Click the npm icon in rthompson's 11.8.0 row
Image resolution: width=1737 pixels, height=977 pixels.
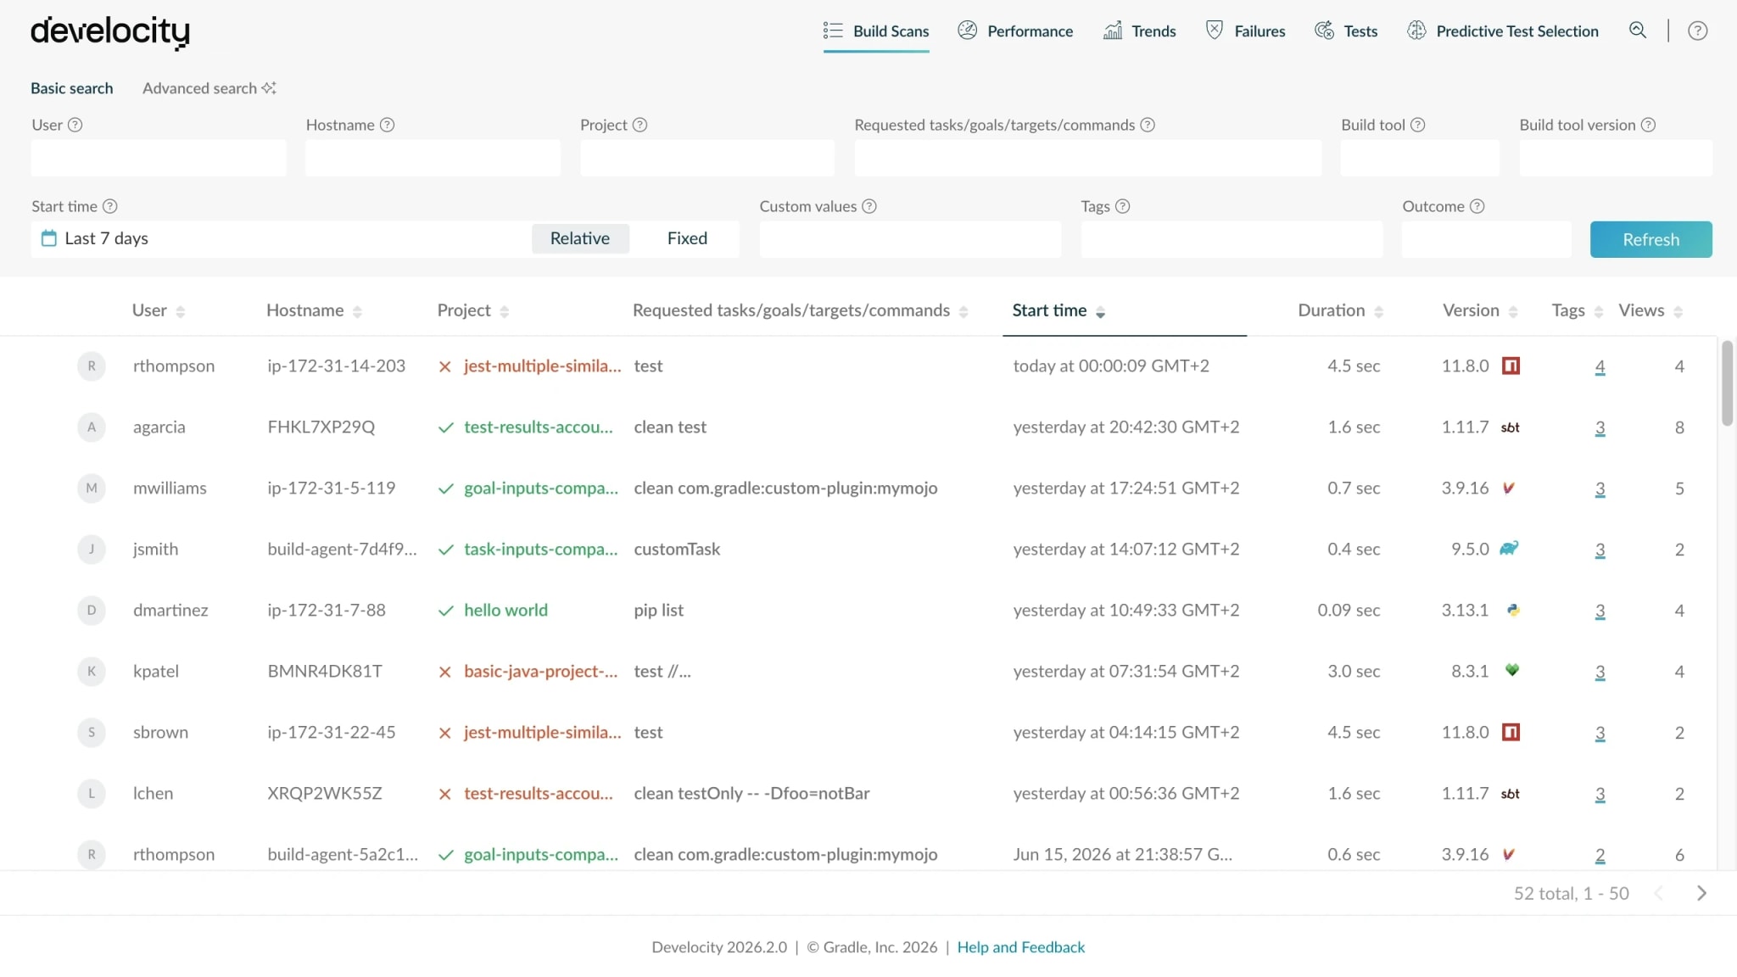pos(1511,366)
